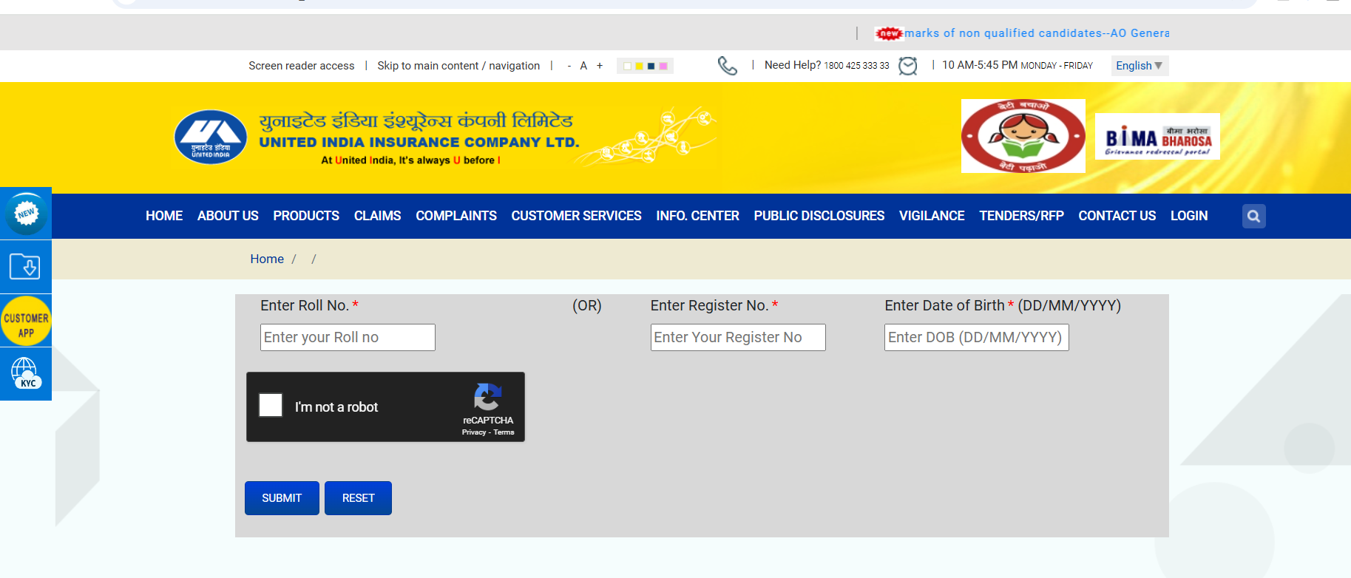This screenshot has width=1351, height=578.
Task: Open the non qualified candidates marks ticker link
Action: (1037, 33)
